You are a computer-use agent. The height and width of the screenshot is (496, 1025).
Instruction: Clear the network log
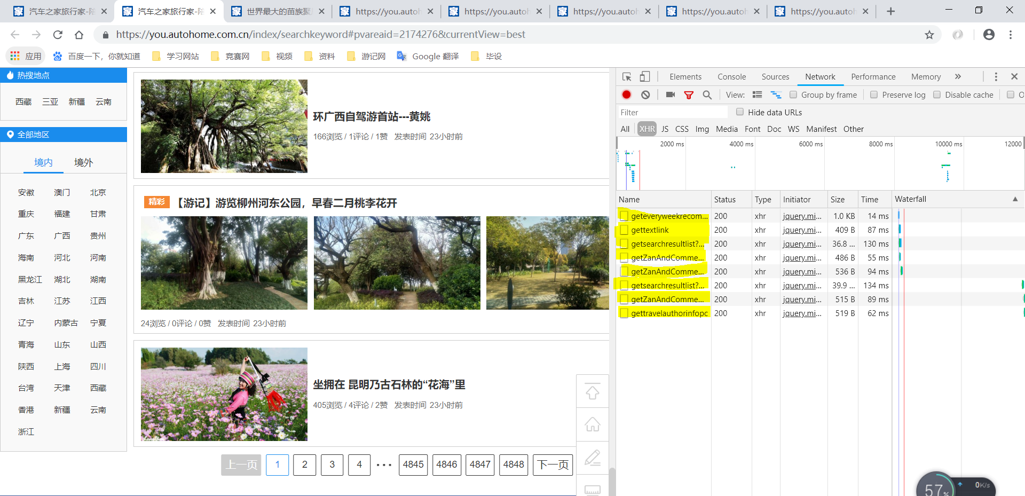coord(645,95)
